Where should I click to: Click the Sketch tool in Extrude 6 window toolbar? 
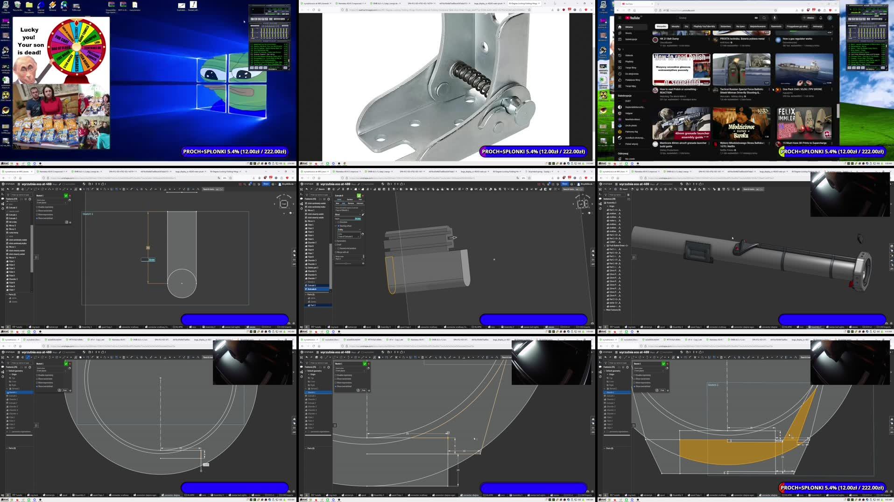320,189
